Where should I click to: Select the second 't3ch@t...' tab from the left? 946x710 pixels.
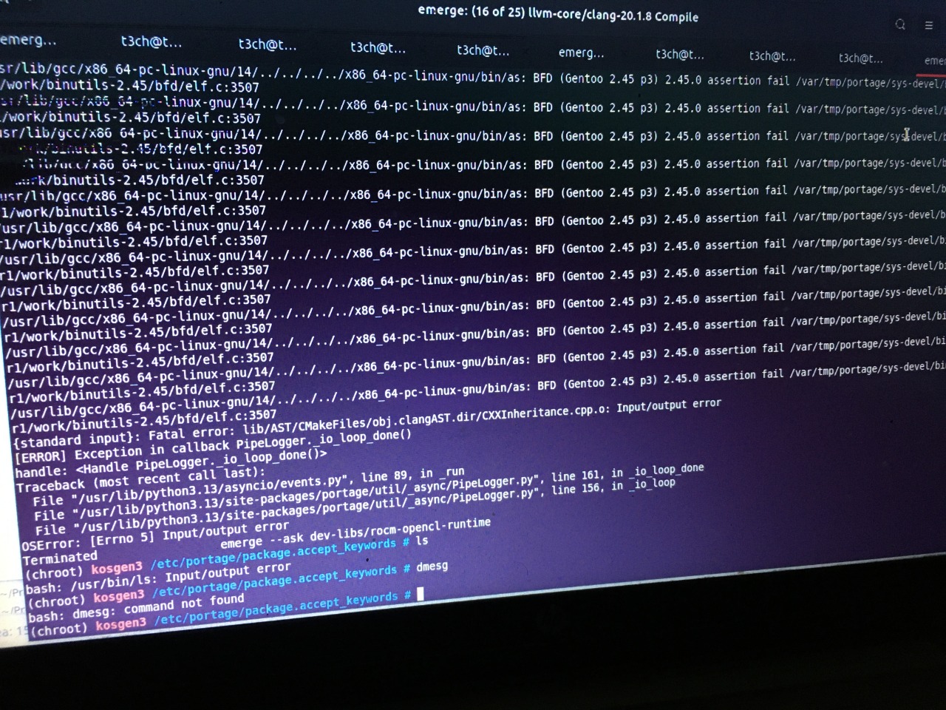[267, 45]
